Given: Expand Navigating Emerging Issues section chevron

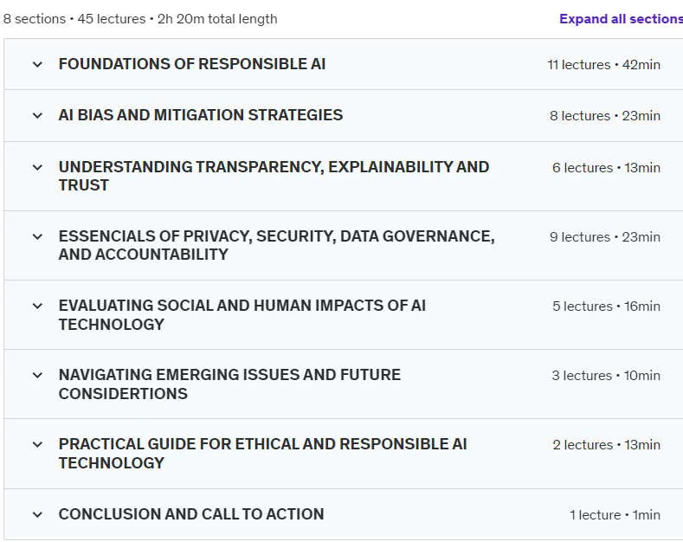Looking at the screenshot, I should tap(37, 375).
